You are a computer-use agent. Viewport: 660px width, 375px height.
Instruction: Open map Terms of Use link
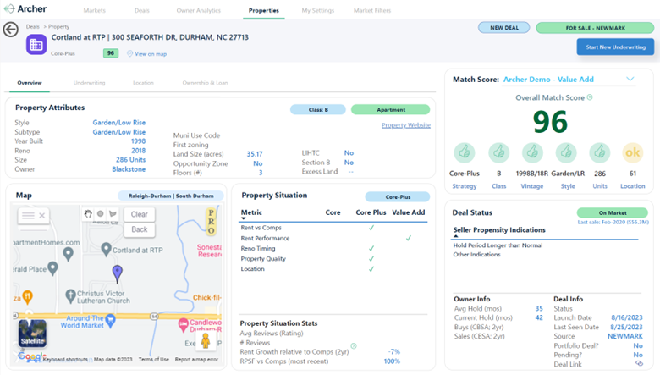click(154, 360)
